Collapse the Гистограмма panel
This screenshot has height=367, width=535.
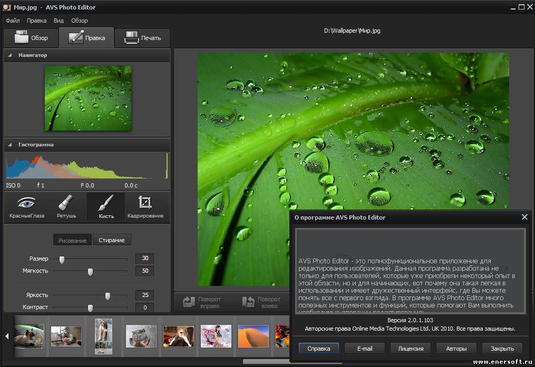pyautogui.click(x=10, y=144)
